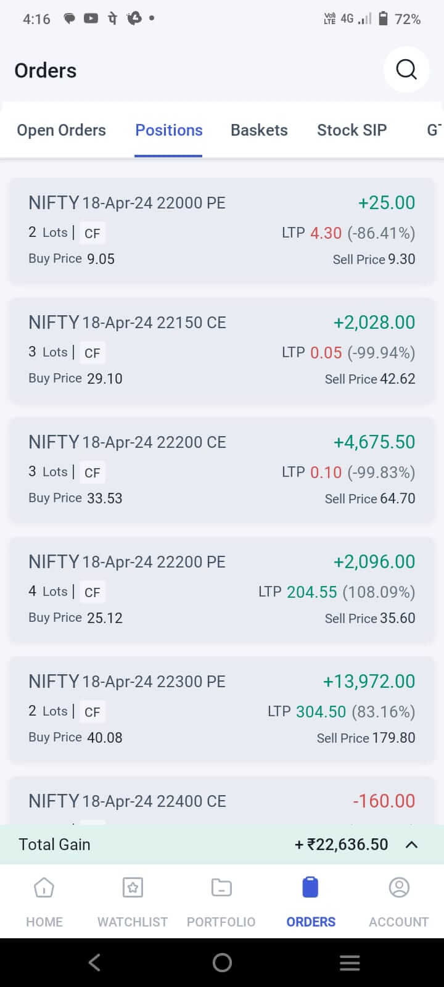Expand the Total Gain chevron
The height and width of the screenshot is (987, 444).
point(411,845)
